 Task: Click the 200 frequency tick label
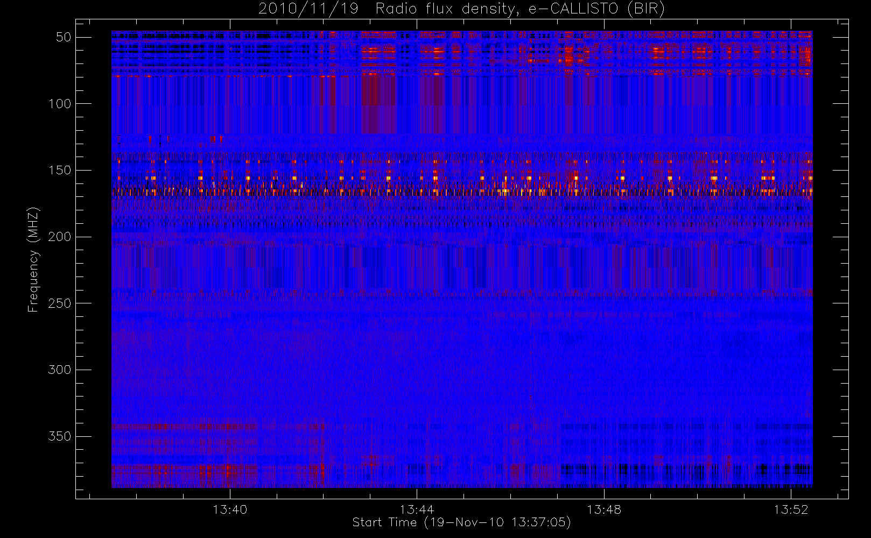(60, 237)
